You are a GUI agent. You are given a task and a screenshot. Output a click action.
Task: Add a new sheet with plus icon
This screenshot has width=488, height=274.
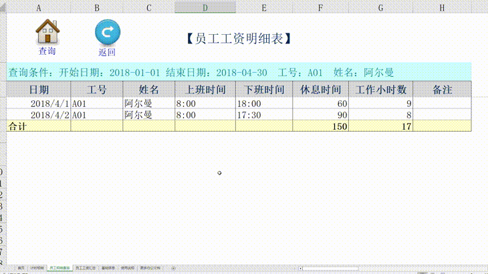tap(174, 268)
